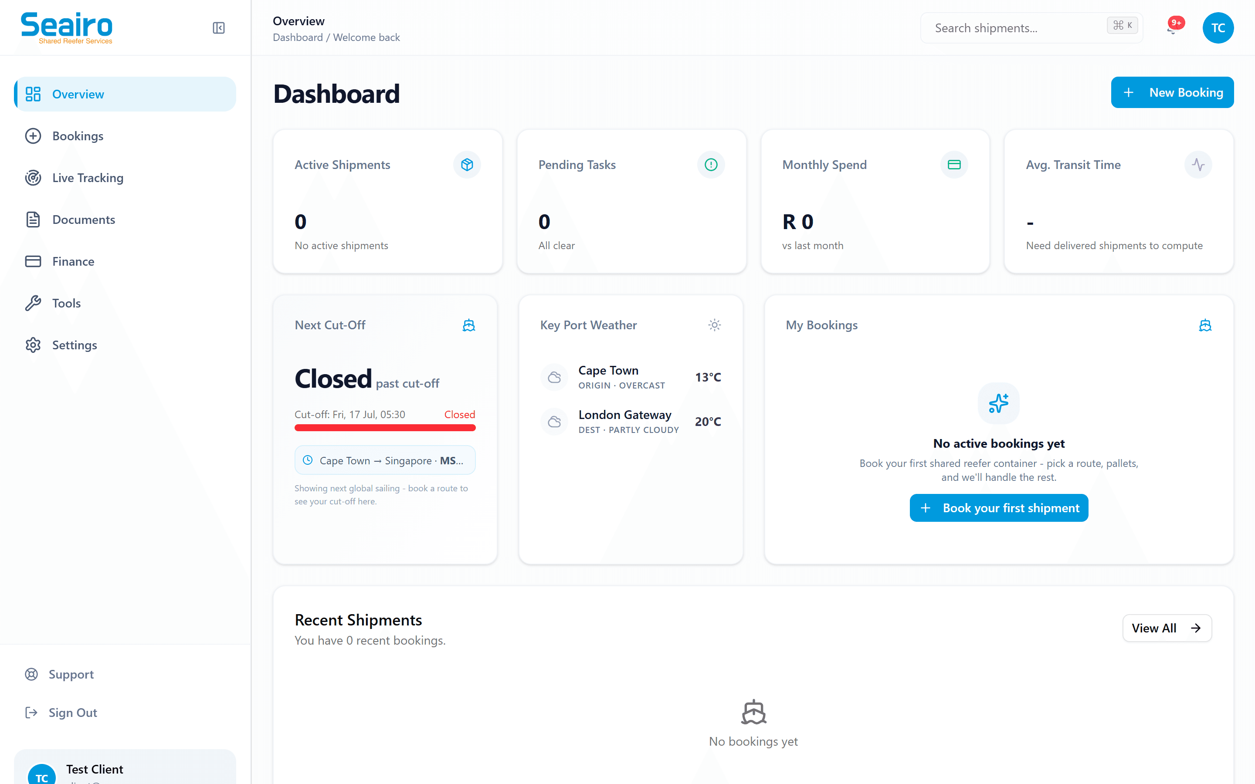Click the sun icon in Key Port Weather

(x=715, y=325)
